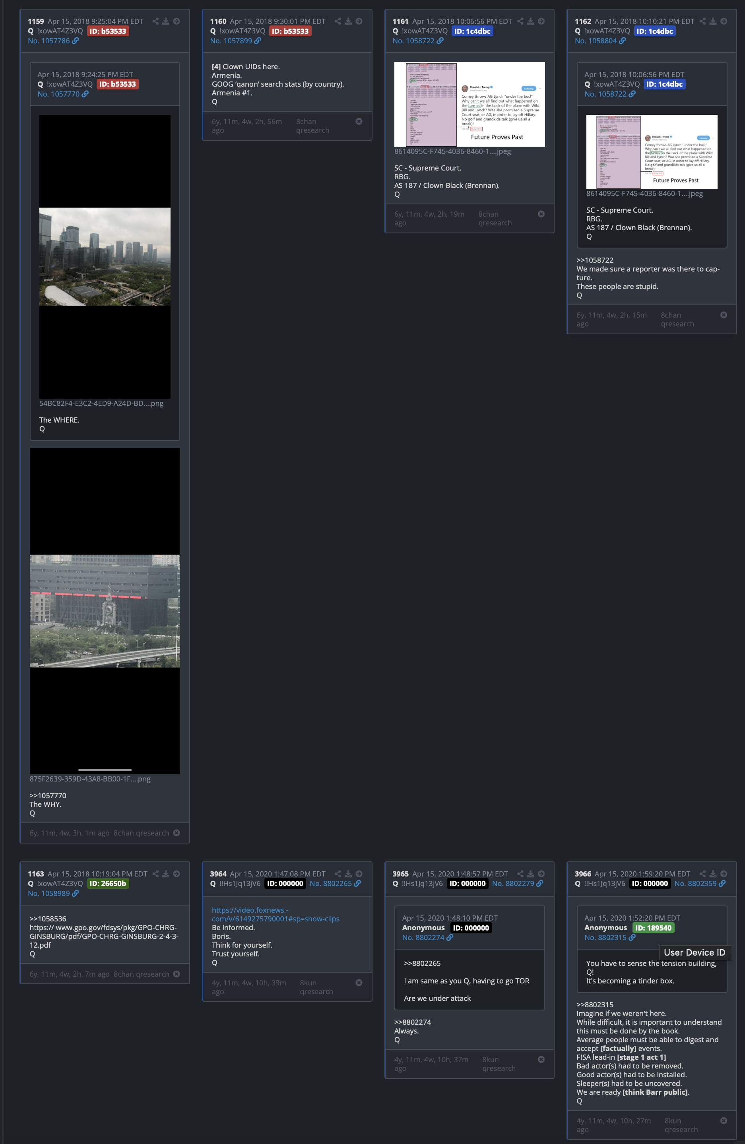Screen dimensions: 745x1144
Task: Open Future Proves Past image in post 1161
Action: point(470,104)
